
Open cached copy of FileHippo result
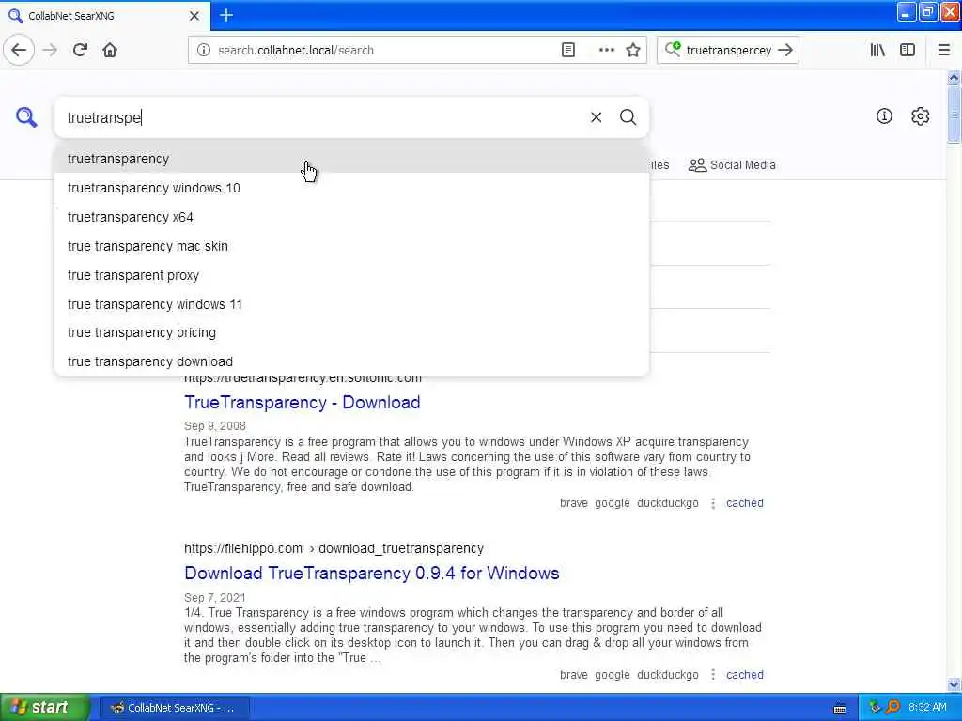[745, 674]
